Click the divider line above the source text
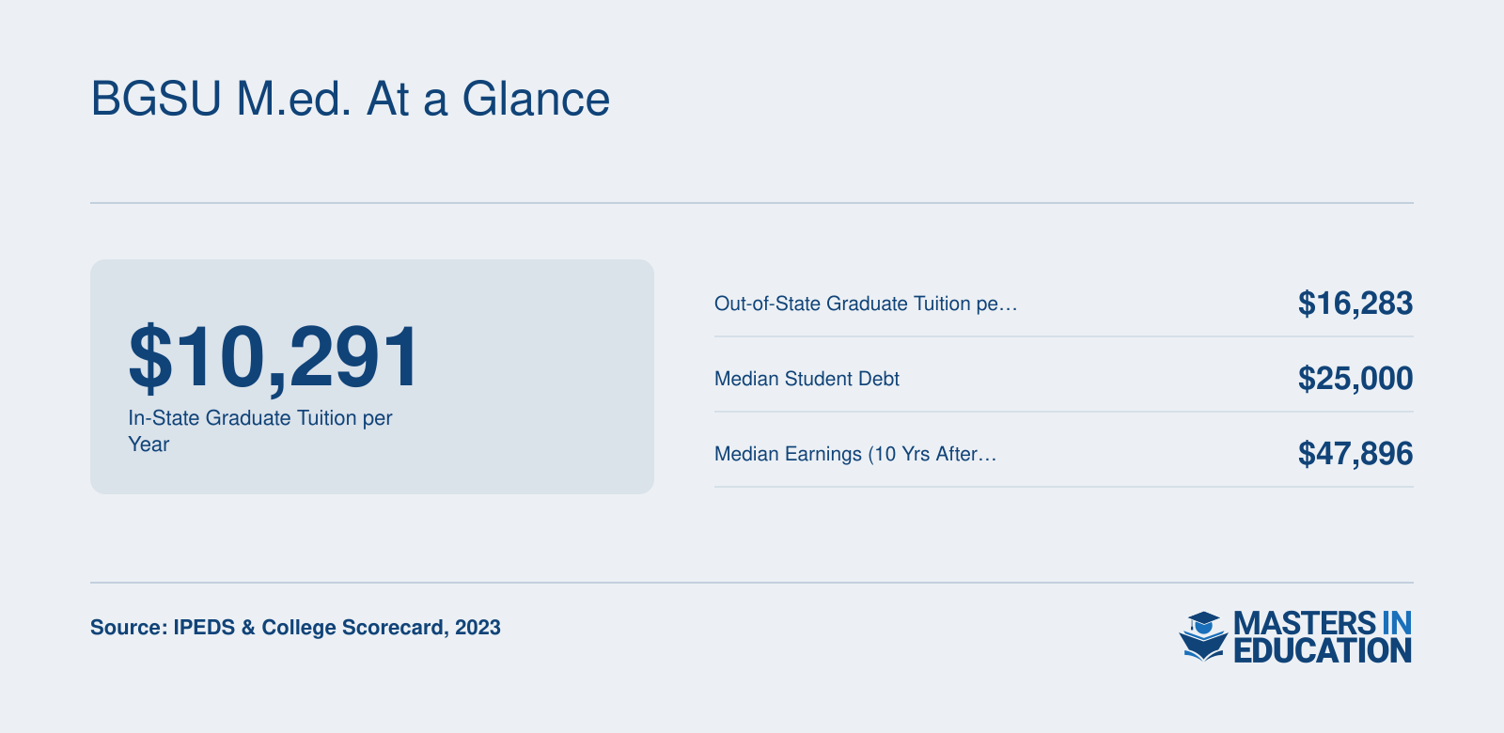This screenshot has width=1504, height=733. click(752, 583)
